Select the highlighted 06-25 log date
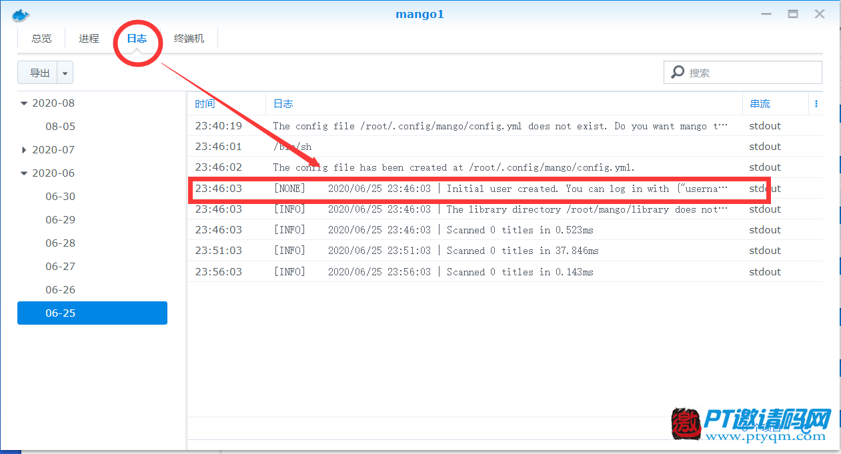The width and height of the screenshot is (841, 454). [x=92, y=313]
